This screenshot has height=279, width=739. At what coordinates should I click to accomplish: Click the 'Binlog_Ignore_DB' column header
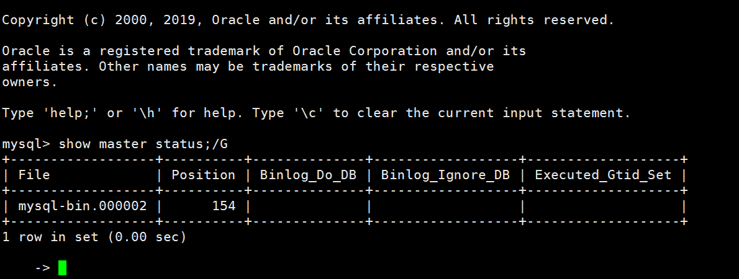tap(445, 175)
